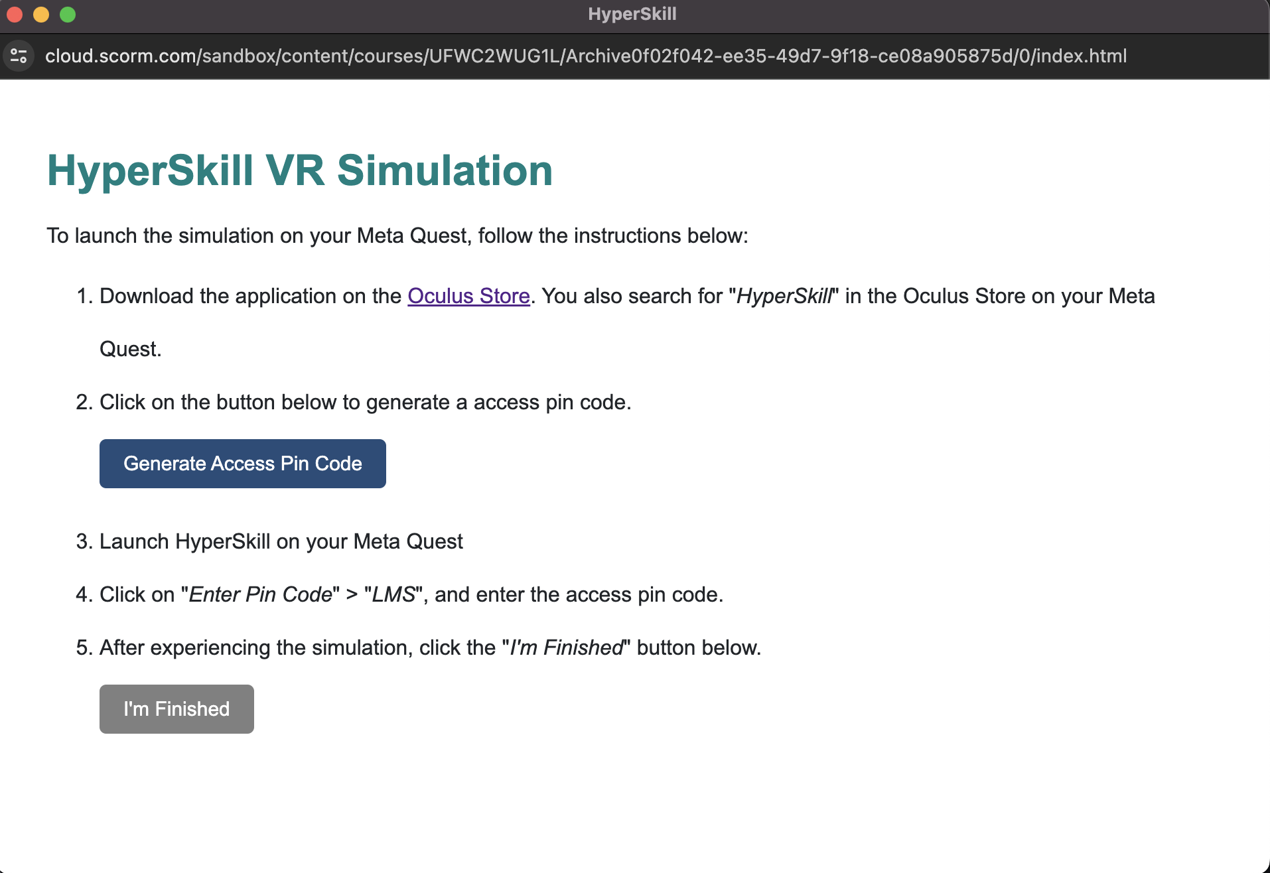Click the italic 'LMS' text in step four

pyautogui.click(x=393, y=594)
